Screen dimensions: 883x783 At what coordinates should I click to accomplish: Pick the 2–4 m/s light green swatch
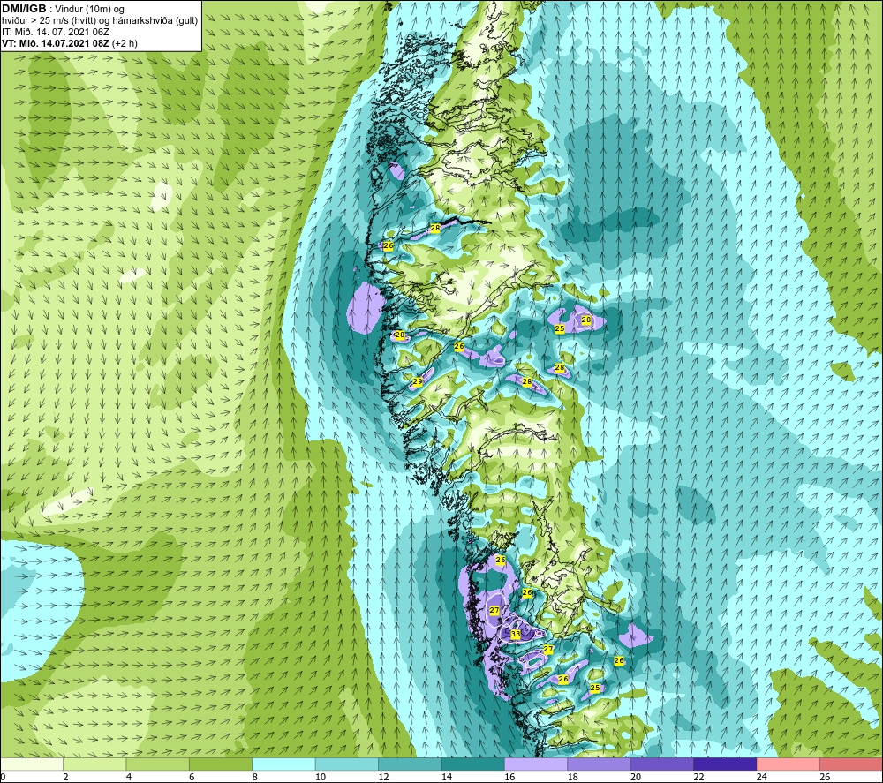(94, 764)
